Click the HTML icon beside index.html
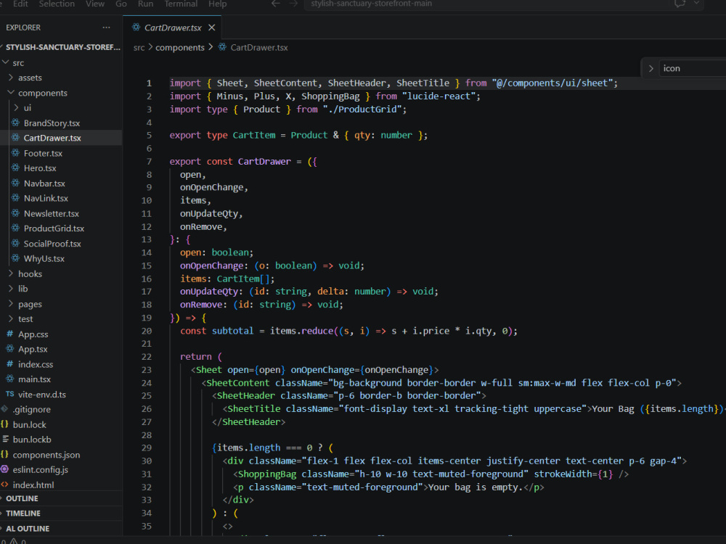 click(x=4, y=485)
